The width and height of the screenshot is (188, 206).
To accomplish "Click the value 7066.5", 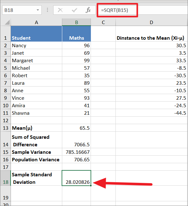I will [76, 140].
